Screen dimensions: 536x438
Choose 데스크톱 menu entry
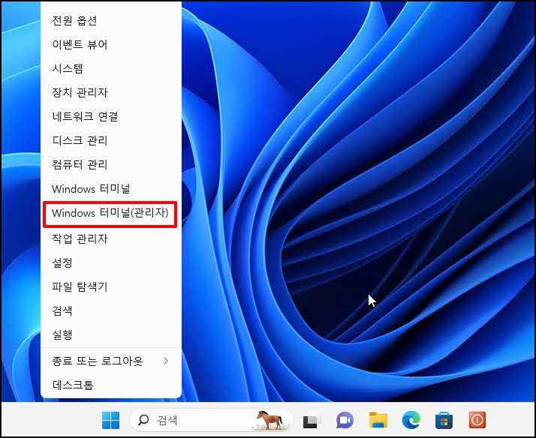click(x=111, y=385)
